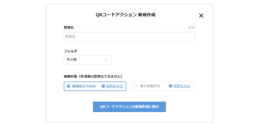This screenshot has height=126, width=259.
Task: Click the 管理名 field label
Action: [69, 27]
